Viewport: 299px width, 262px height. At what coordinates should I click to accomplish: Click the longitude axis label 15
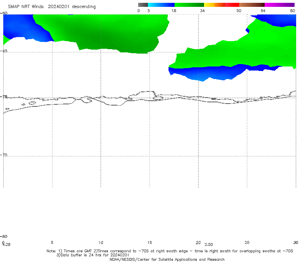pos(149,242)
